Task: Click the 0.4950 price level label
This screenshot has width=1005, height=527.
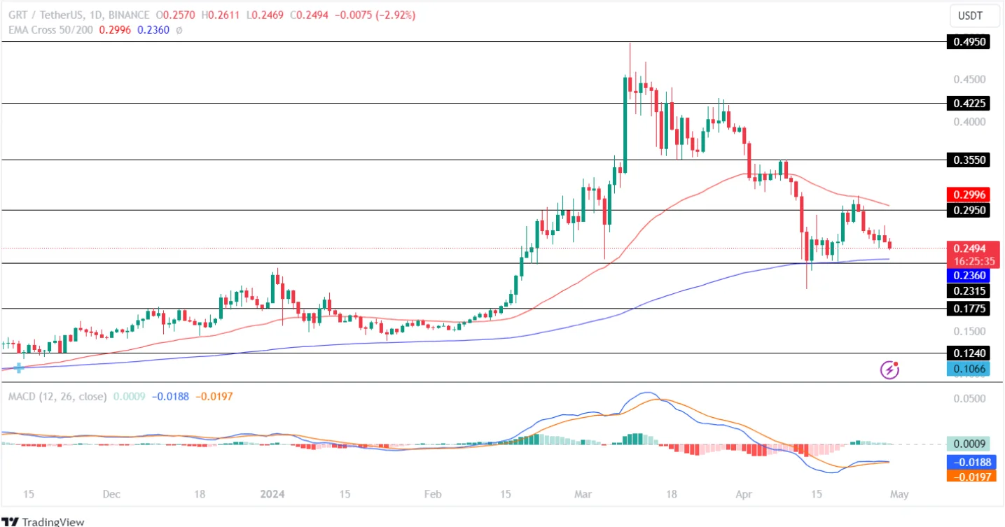Action: [969, 42]
